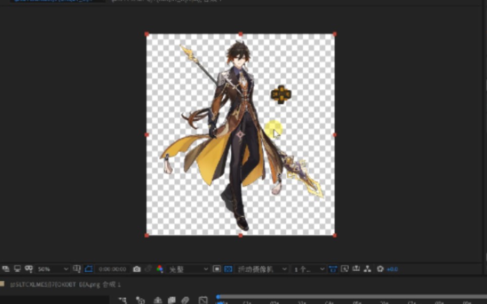
Task: Click the middle-left layer transform handle
Action: click(147, 135)
